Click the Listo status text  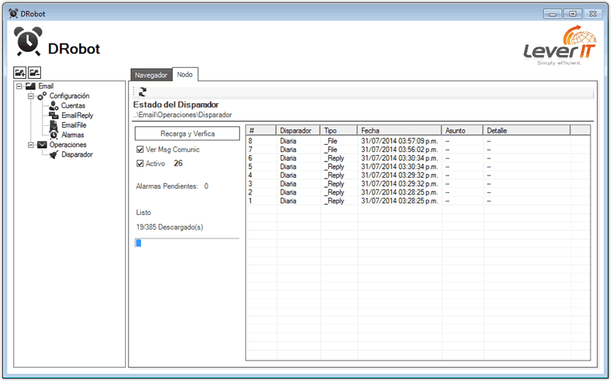[x=143, y=213]
